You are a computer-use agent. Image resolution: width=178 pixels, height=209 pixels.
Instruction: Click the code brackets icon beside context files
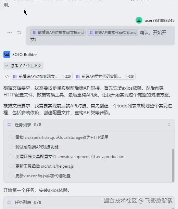click(7, 76)
